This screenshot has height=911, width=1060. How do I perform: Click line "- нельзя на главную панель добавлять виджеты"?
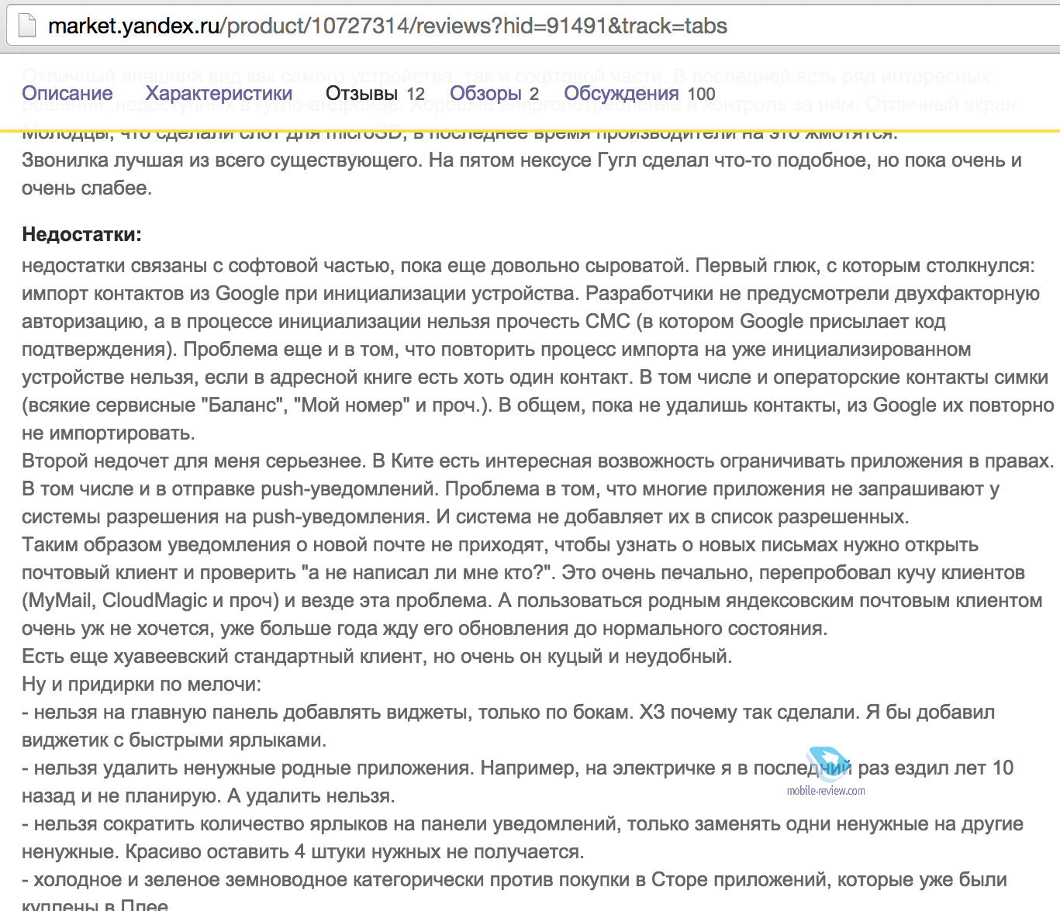[508, 713]
